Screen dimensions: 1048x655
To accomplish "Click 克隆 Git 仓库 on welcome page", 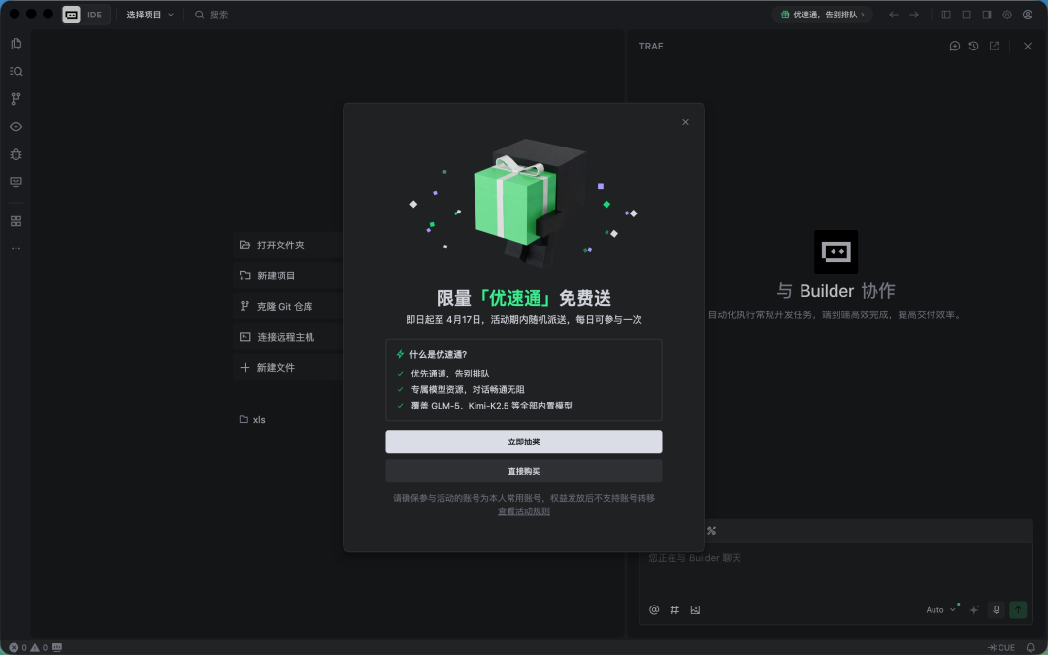I will (x=288, y=306).
